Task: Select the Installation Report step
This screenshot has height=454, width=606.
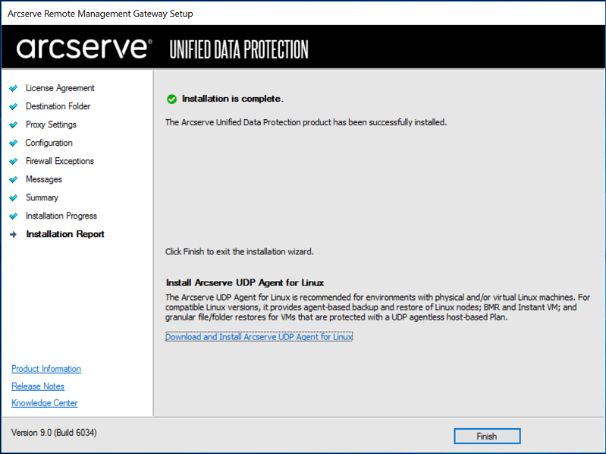Action: point(65,234)
